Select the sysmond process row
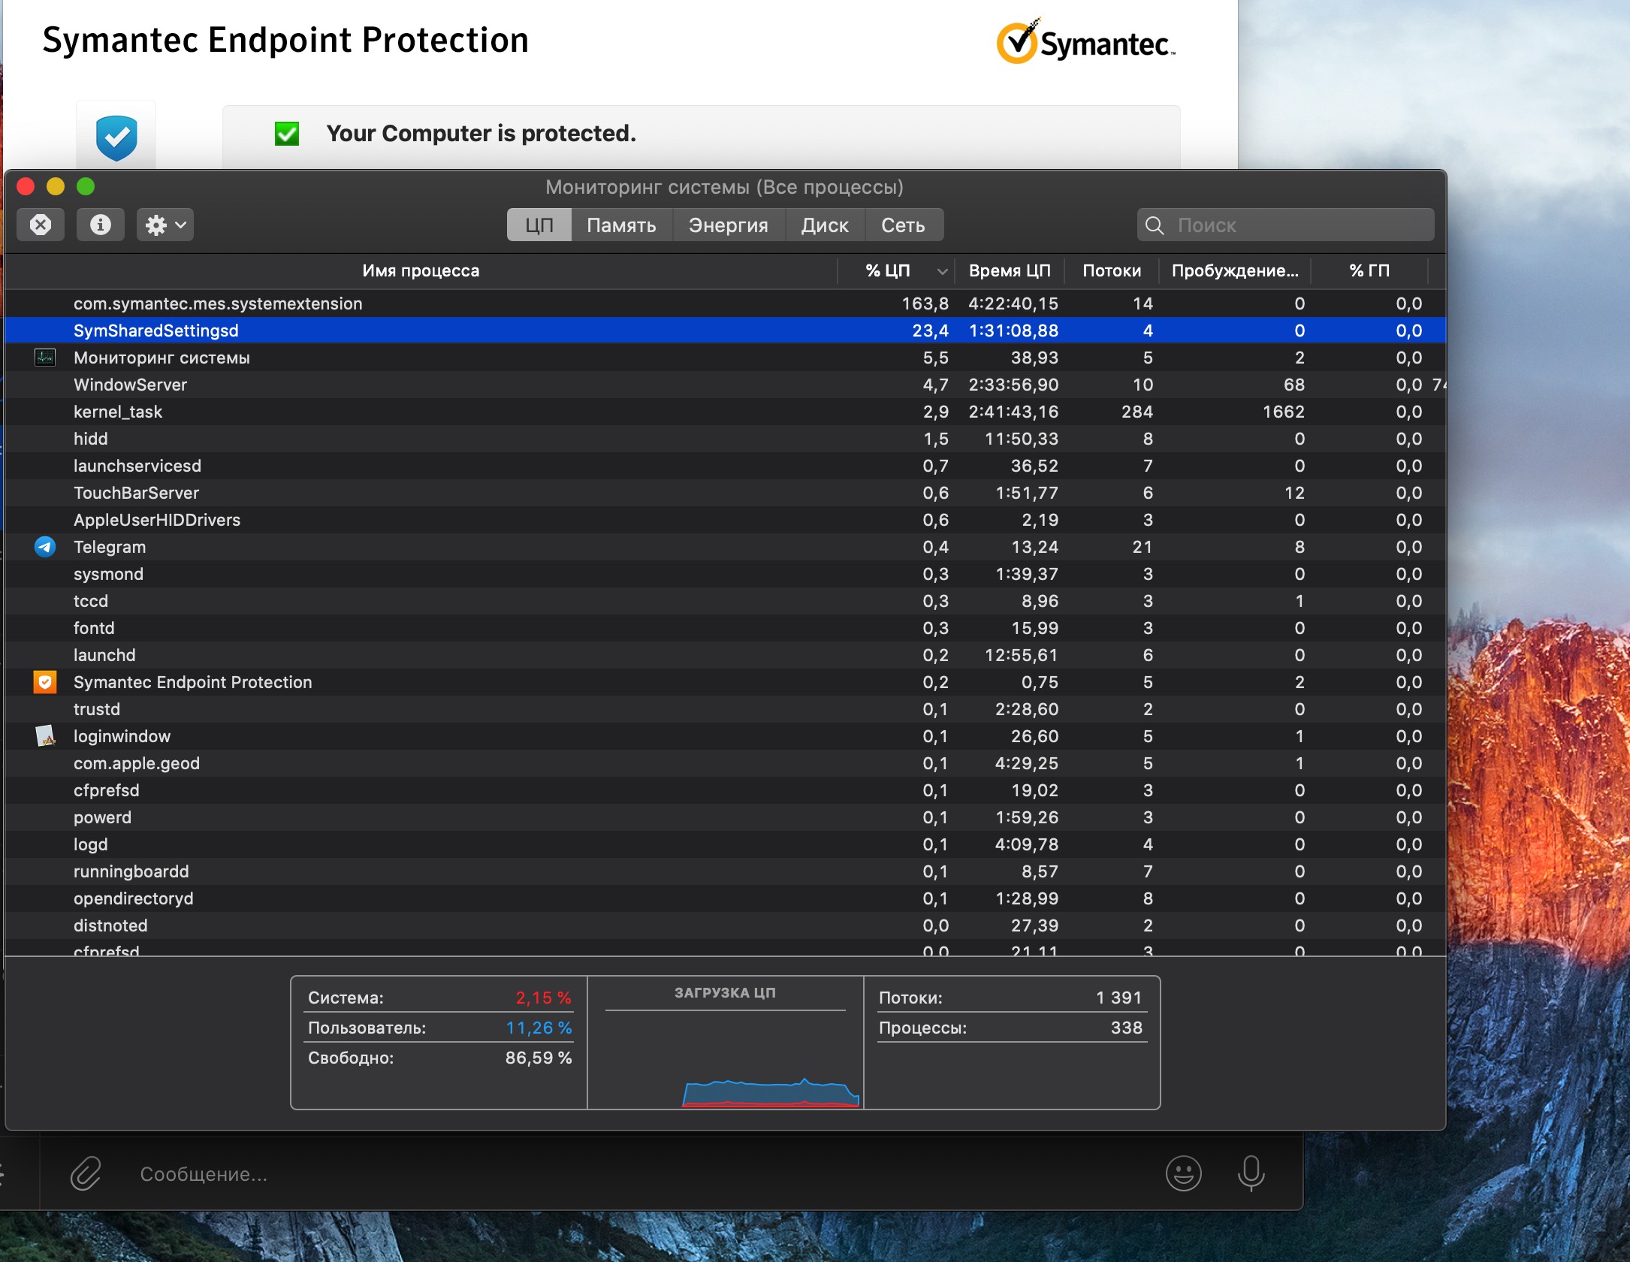Image resolution: width=1630 pixels, height=1262 pixels. pos(726,574)
